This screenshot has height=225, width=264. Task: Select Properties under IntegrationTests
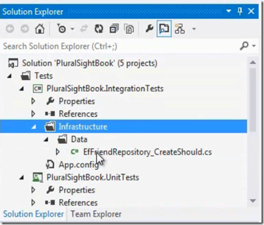(77, 101)
